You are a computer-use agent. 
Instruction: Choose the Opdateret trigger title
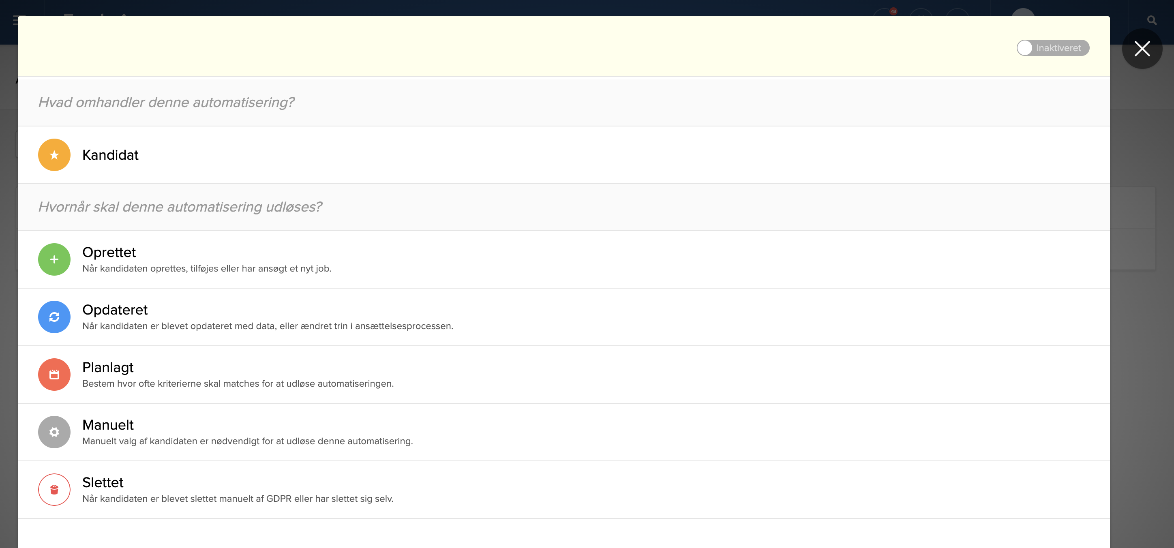(115, 310)
